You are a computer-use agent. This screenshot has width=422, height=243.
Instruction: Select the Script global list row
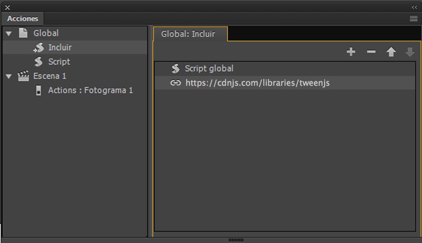pyautogui.click(x=285, y=68)
